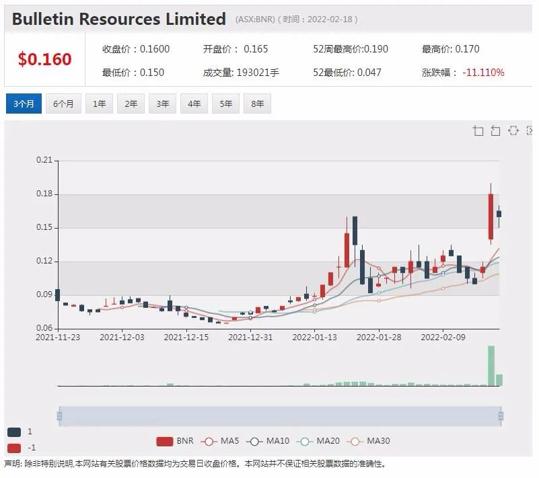The image size is (539, 478).
Task: Select the 3年 range tab
Action: (x=162, y=104)
